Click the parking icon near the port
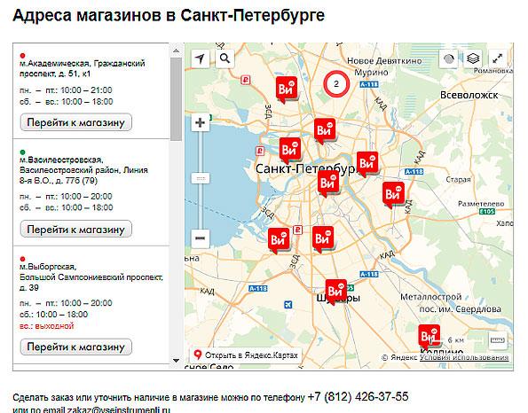This screenshot has width=528, height=413. (260, 151)
